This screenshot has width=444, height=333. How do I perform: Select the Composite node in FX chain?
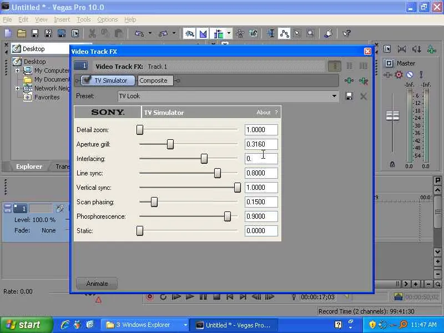click(155, 80)
